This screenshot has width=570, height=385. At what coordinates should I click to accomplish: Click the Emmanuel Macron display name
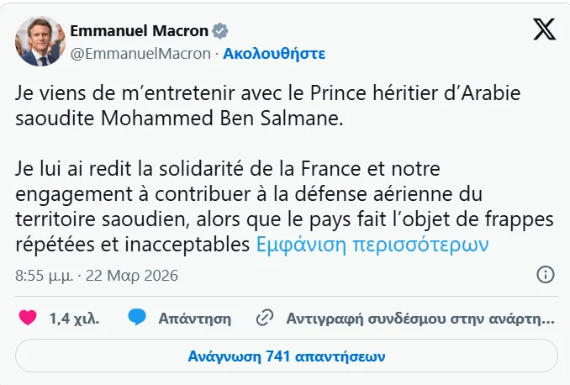click(x=139, y=31)
